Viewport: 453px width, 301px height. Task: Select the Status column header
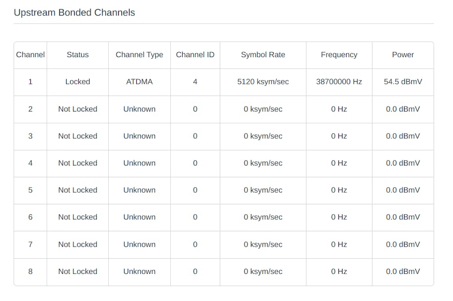[x=77, y=55]
